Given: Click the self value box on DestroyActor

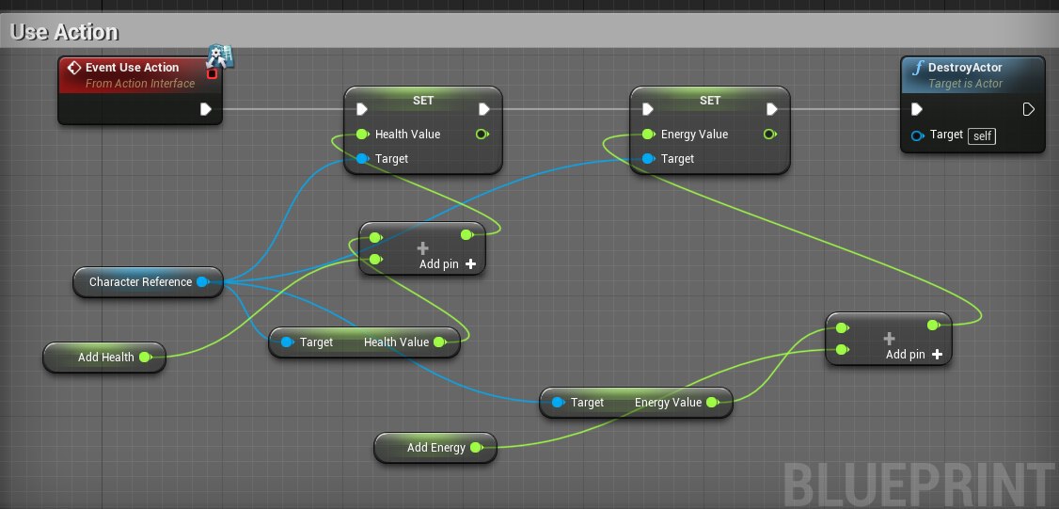Looking at the screenshot, I should tap(982, 135).
